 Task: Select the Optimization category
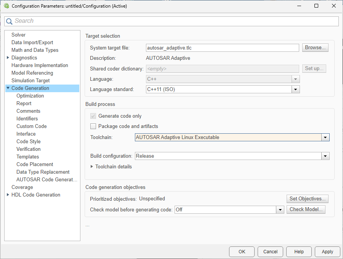pyautogui.click(x=30, y=96)
